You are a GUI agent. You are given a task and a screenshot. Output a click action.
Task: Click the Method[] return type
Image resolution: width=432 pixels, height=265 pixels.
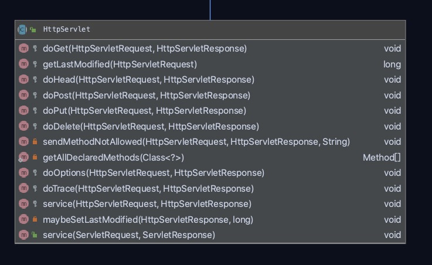[x=382, y=157]
